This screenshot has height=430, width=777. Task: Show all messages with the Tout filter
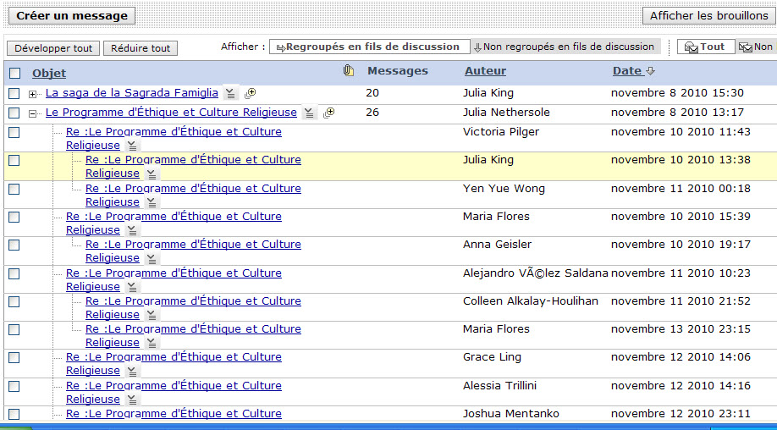point(706,47)
